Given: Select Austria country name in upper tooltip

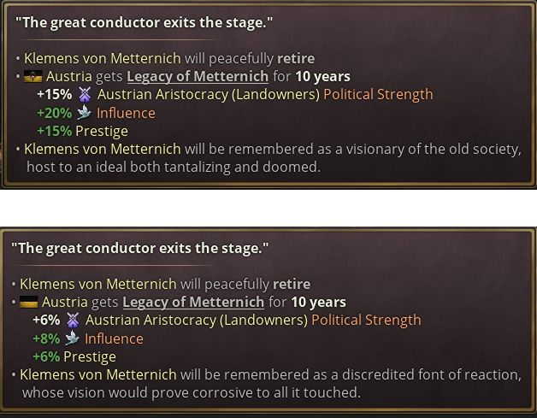Looking at the screenshot, I should click(69, 77).
